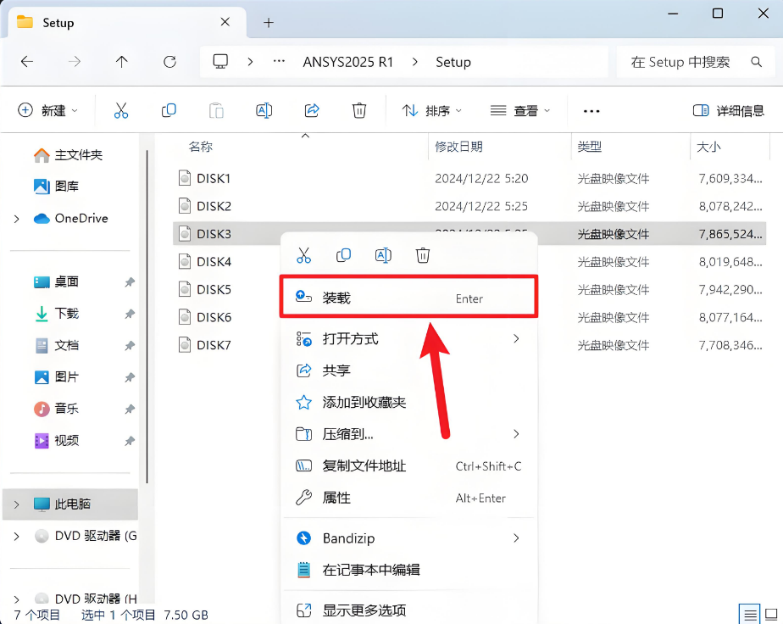Click the Rename icon in the toolbar

(x=264, y=110)
